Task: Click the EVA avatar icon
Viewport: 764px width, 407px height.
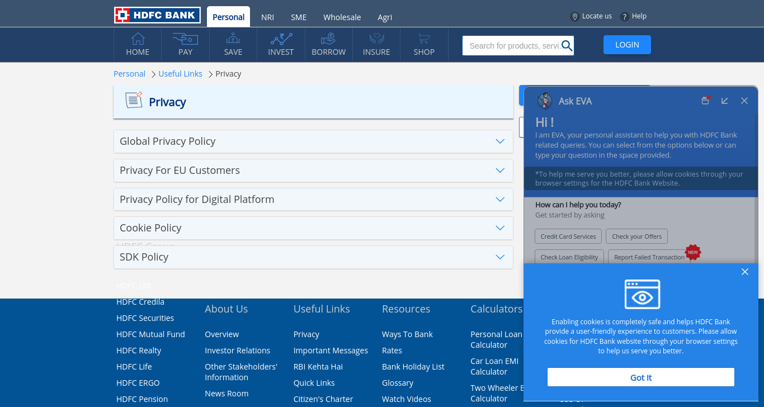Action: click(x=545, y=101)
